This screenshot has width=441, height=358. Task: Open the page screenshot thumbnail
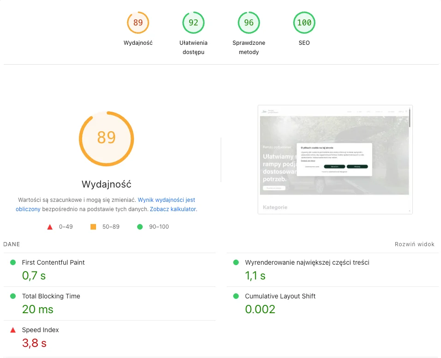coord(335,159)
